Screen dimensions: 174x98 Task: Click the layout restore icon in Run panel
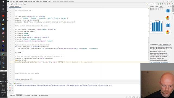coord(10,91)
